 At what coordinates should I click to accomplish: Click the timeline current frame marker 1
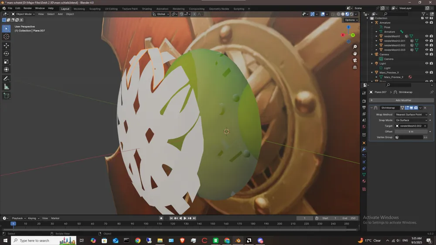[13, 224]
